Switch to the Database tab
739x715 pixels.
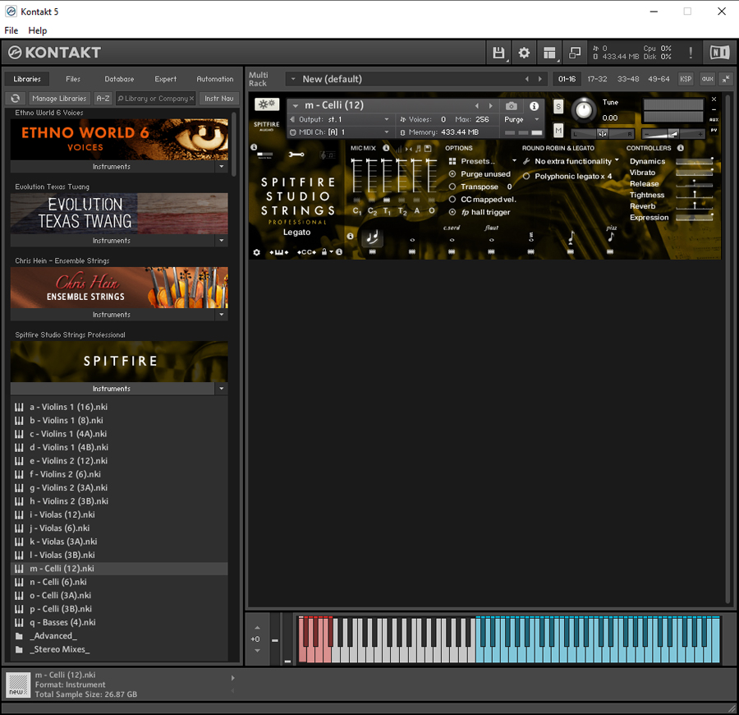119,79
